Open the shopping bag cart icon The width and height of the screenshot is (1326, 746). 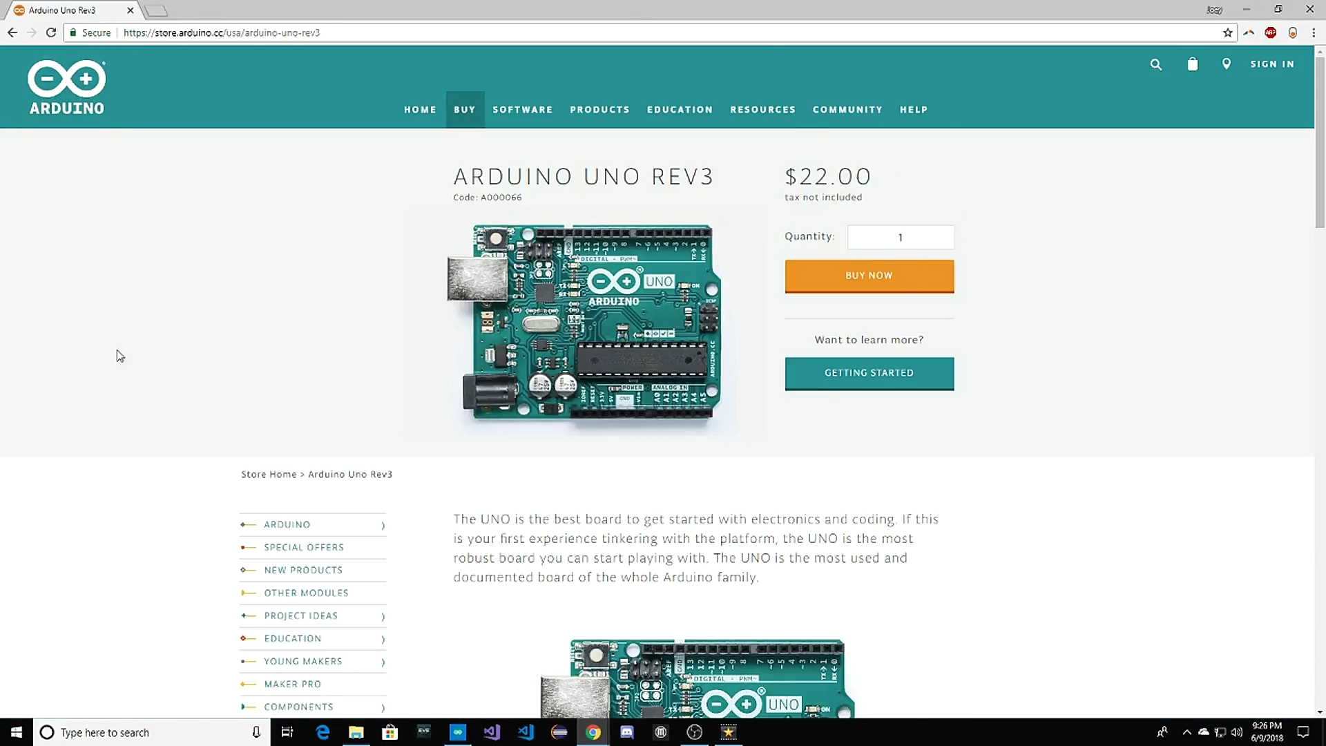(x=1192, y=64)
